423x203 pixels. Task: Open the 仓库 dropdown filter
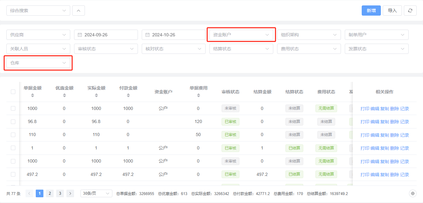pyautogui.click(x=38, y=63)
